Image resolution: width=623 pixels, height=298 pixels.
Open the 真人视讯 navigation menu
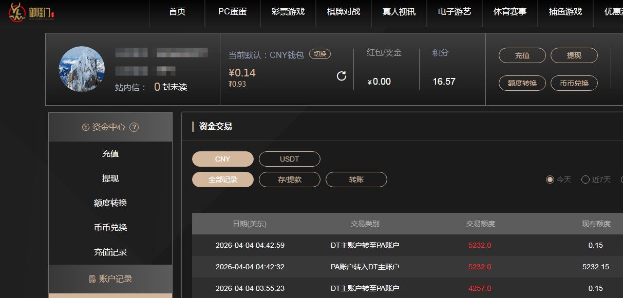399,12
